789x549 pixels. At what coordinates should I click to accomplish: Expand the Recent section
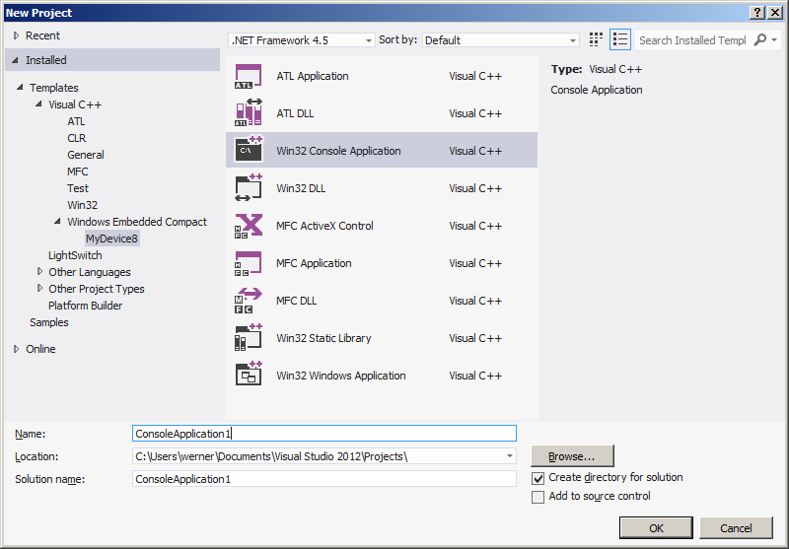click(16, 35)
